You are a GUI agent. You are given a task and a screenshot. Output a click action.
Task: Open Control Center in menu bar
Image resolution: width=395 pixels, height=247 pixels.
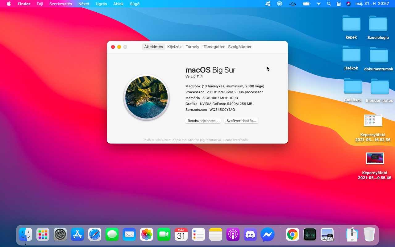[339, 4]
